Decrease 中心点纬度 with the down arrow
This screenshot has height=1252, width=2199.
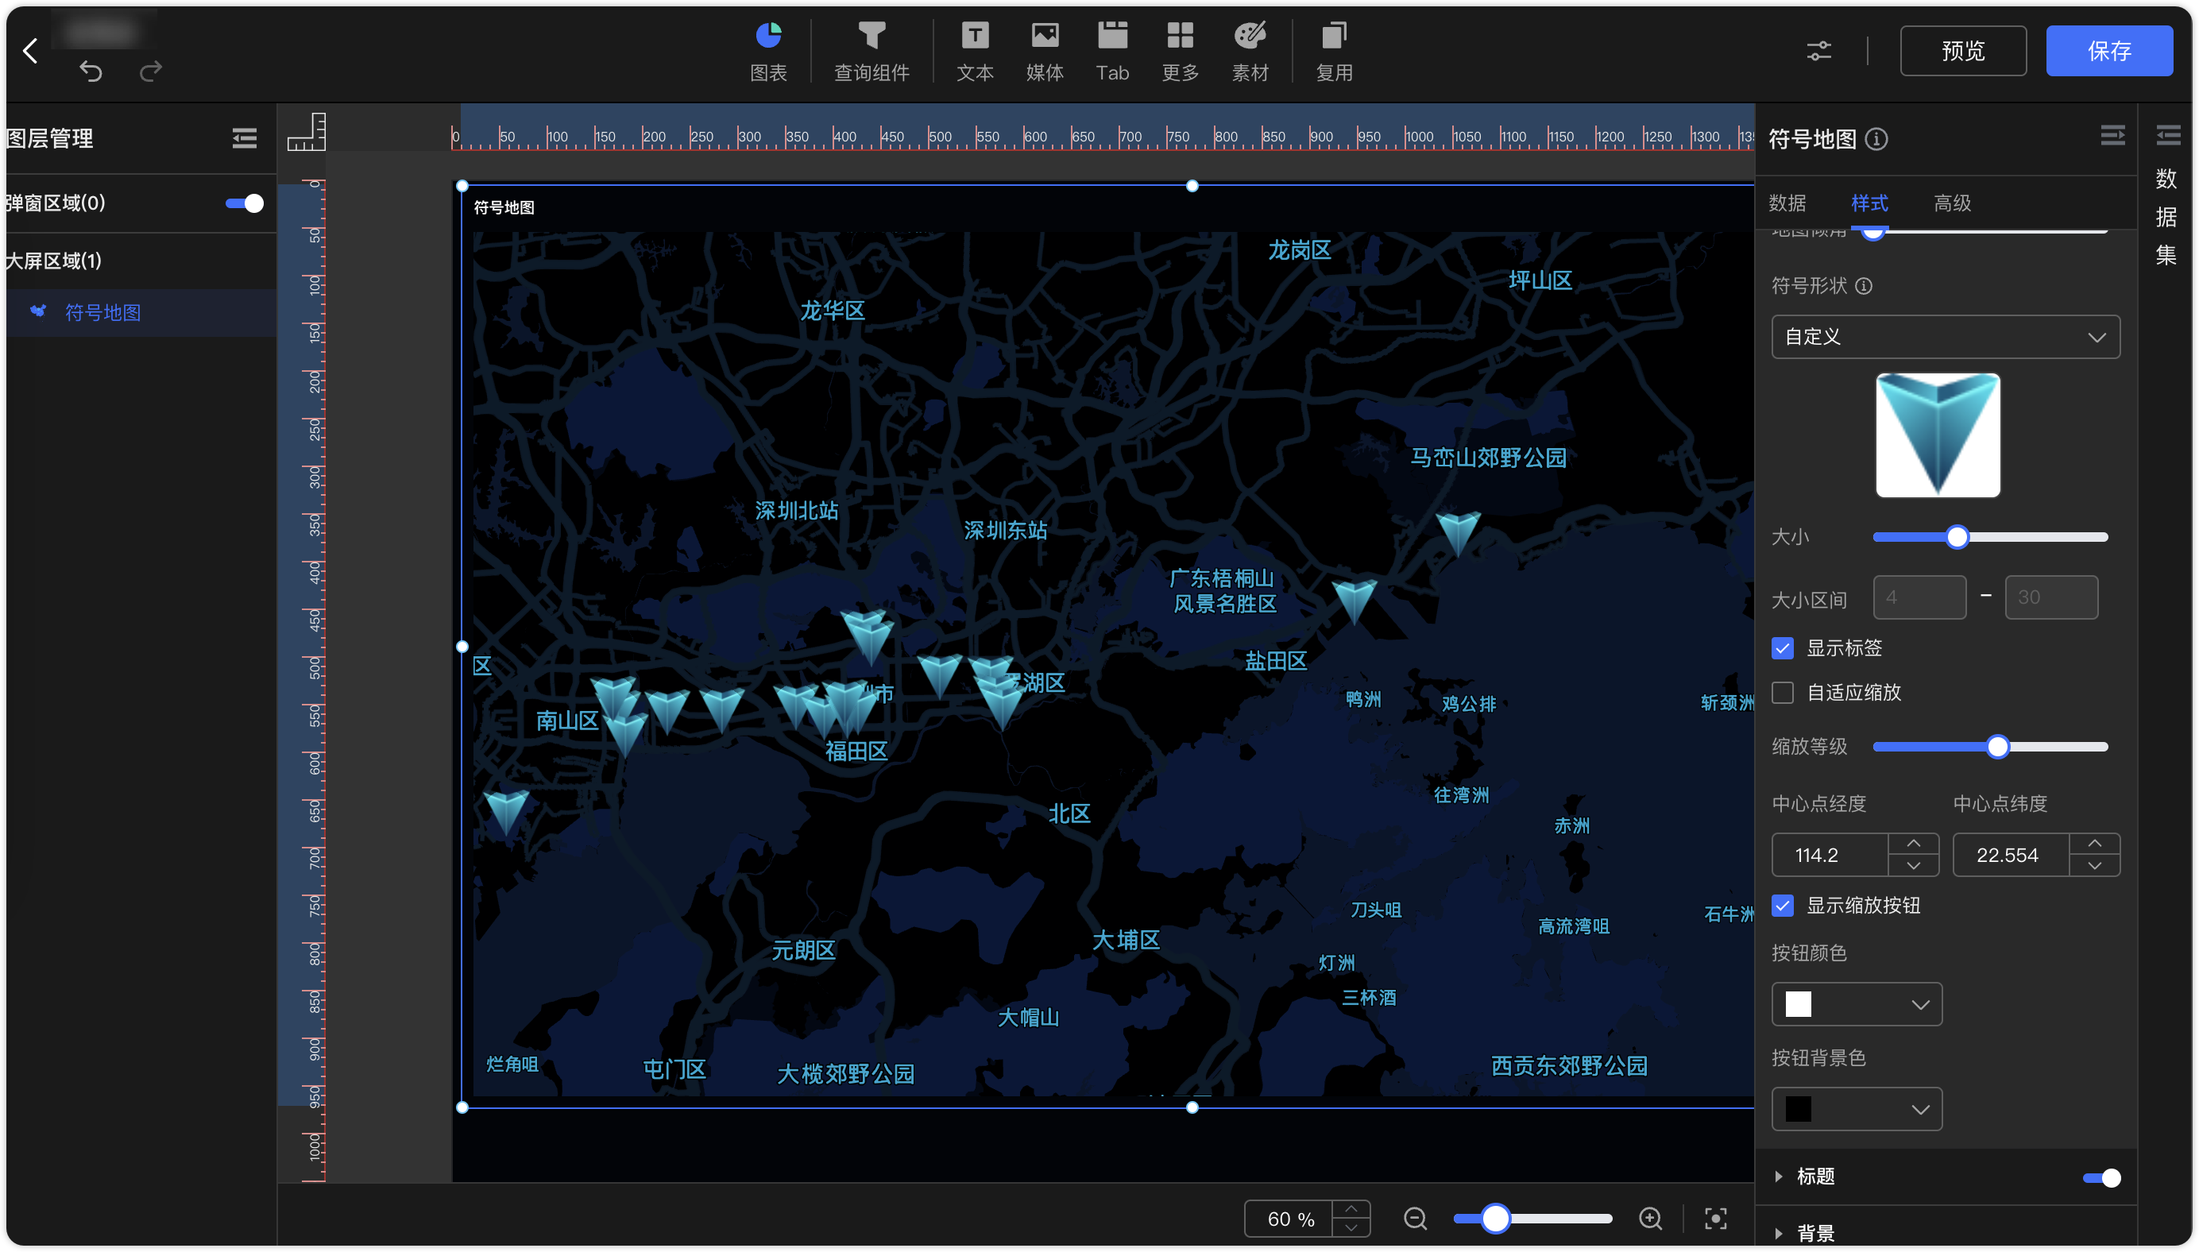click(2094, 865)
